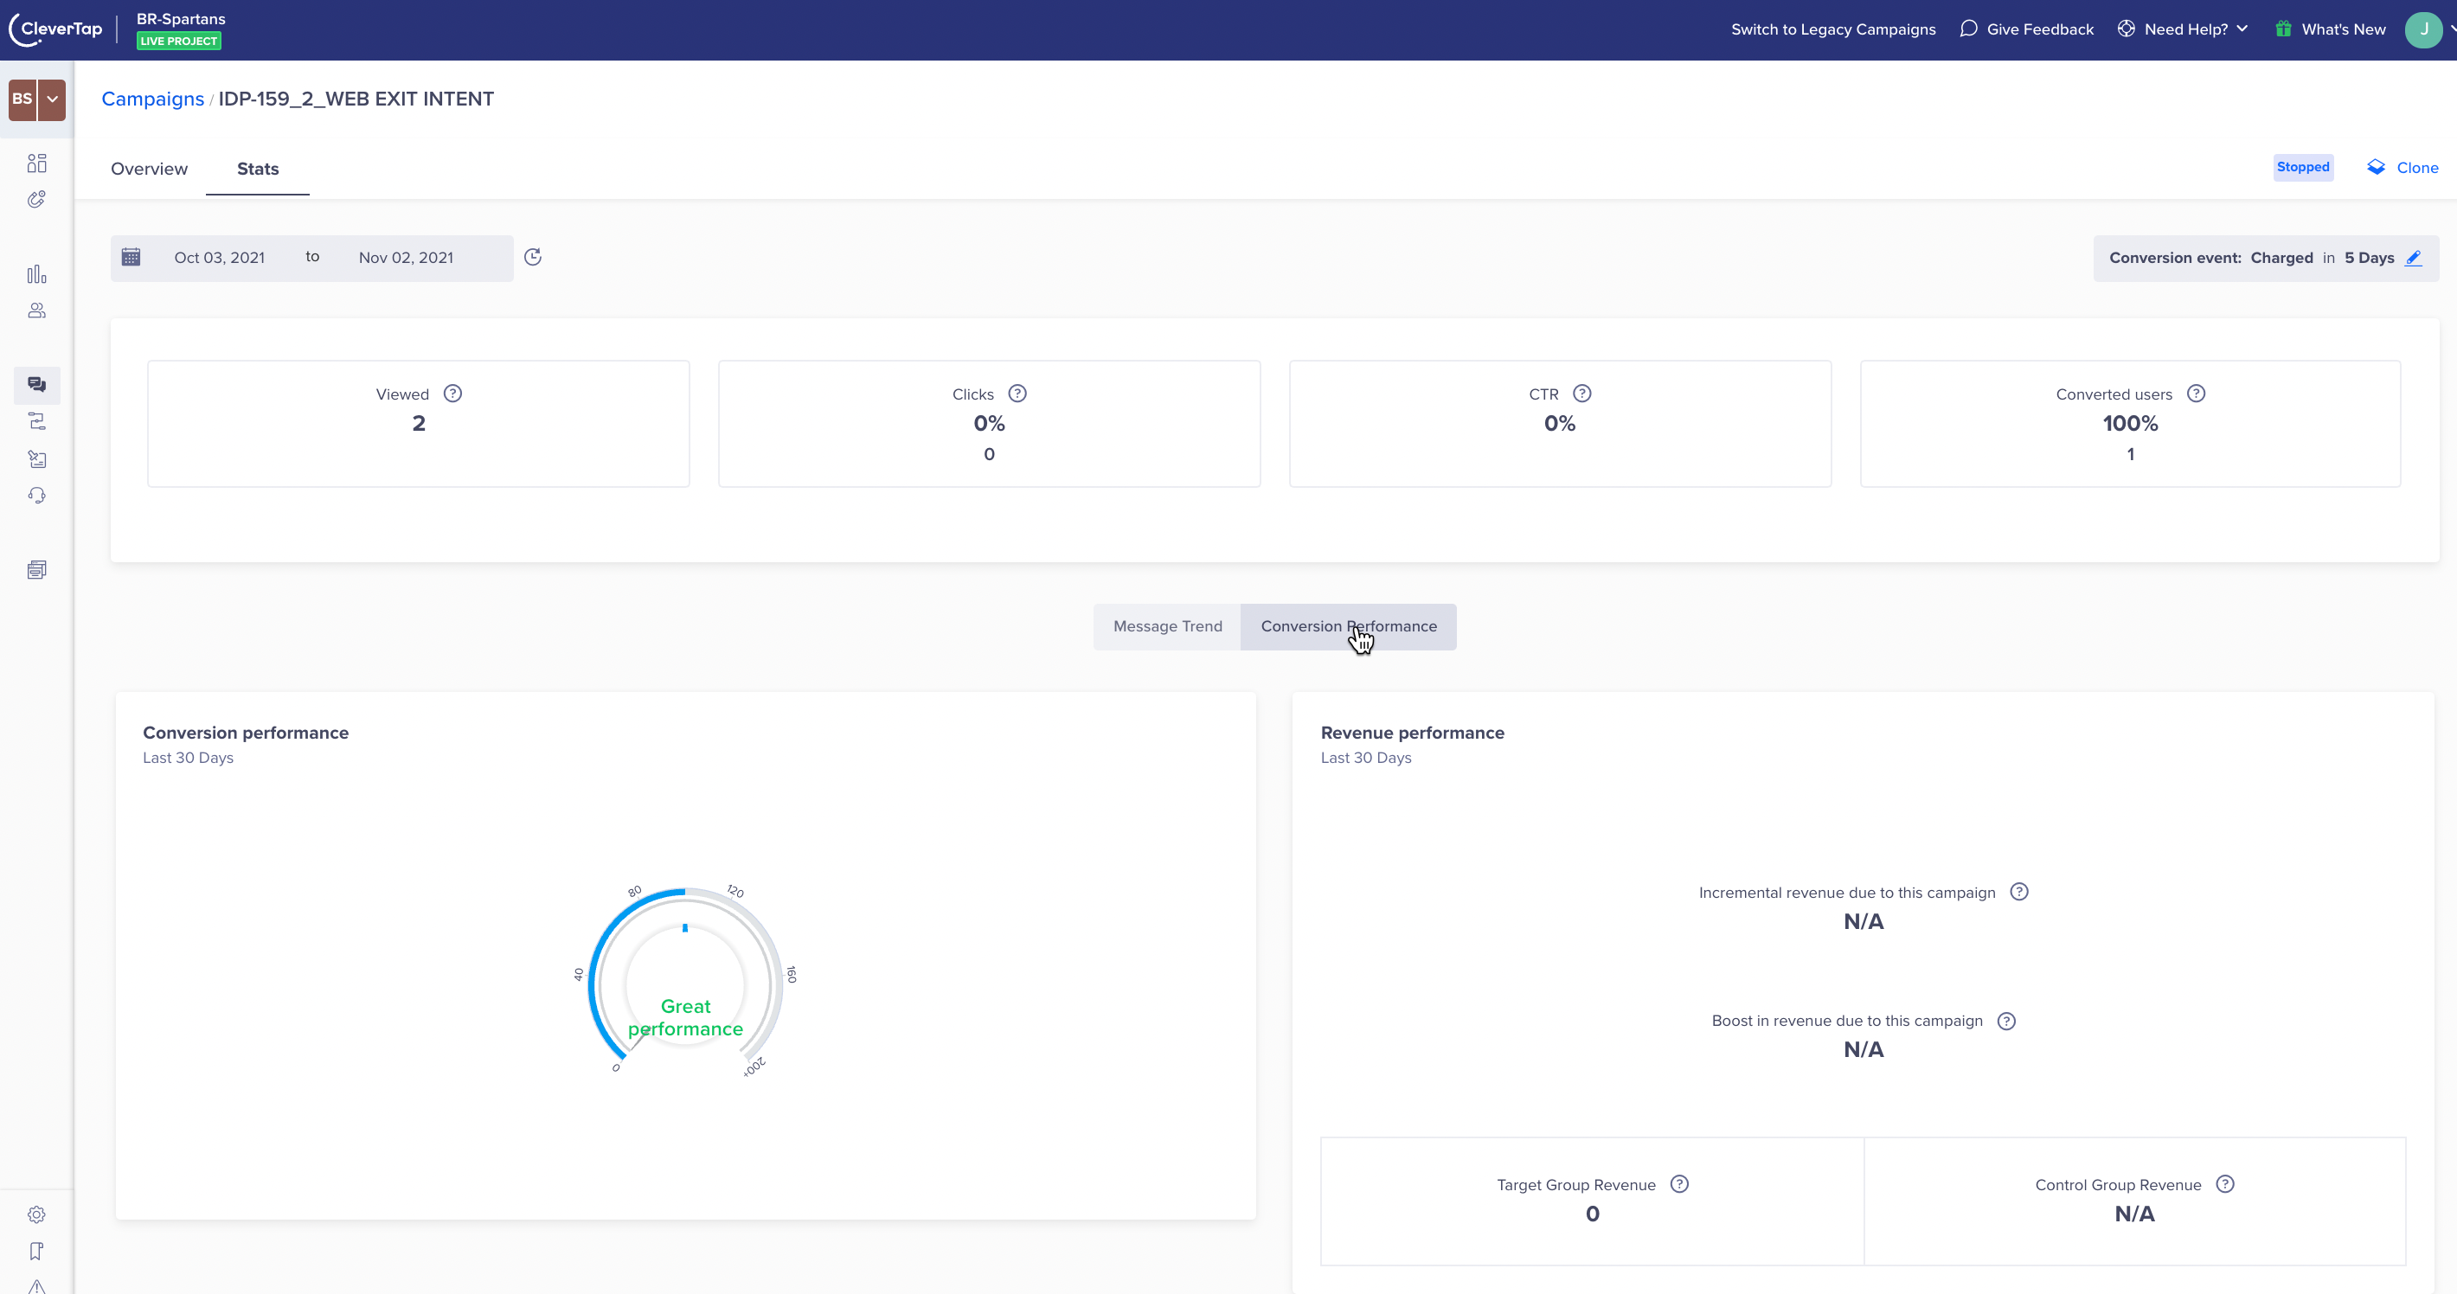Viewport: 2457px width, 1294px height.
Task: Click the Campaigns breadcrumb link
Action: click(152, 99)
